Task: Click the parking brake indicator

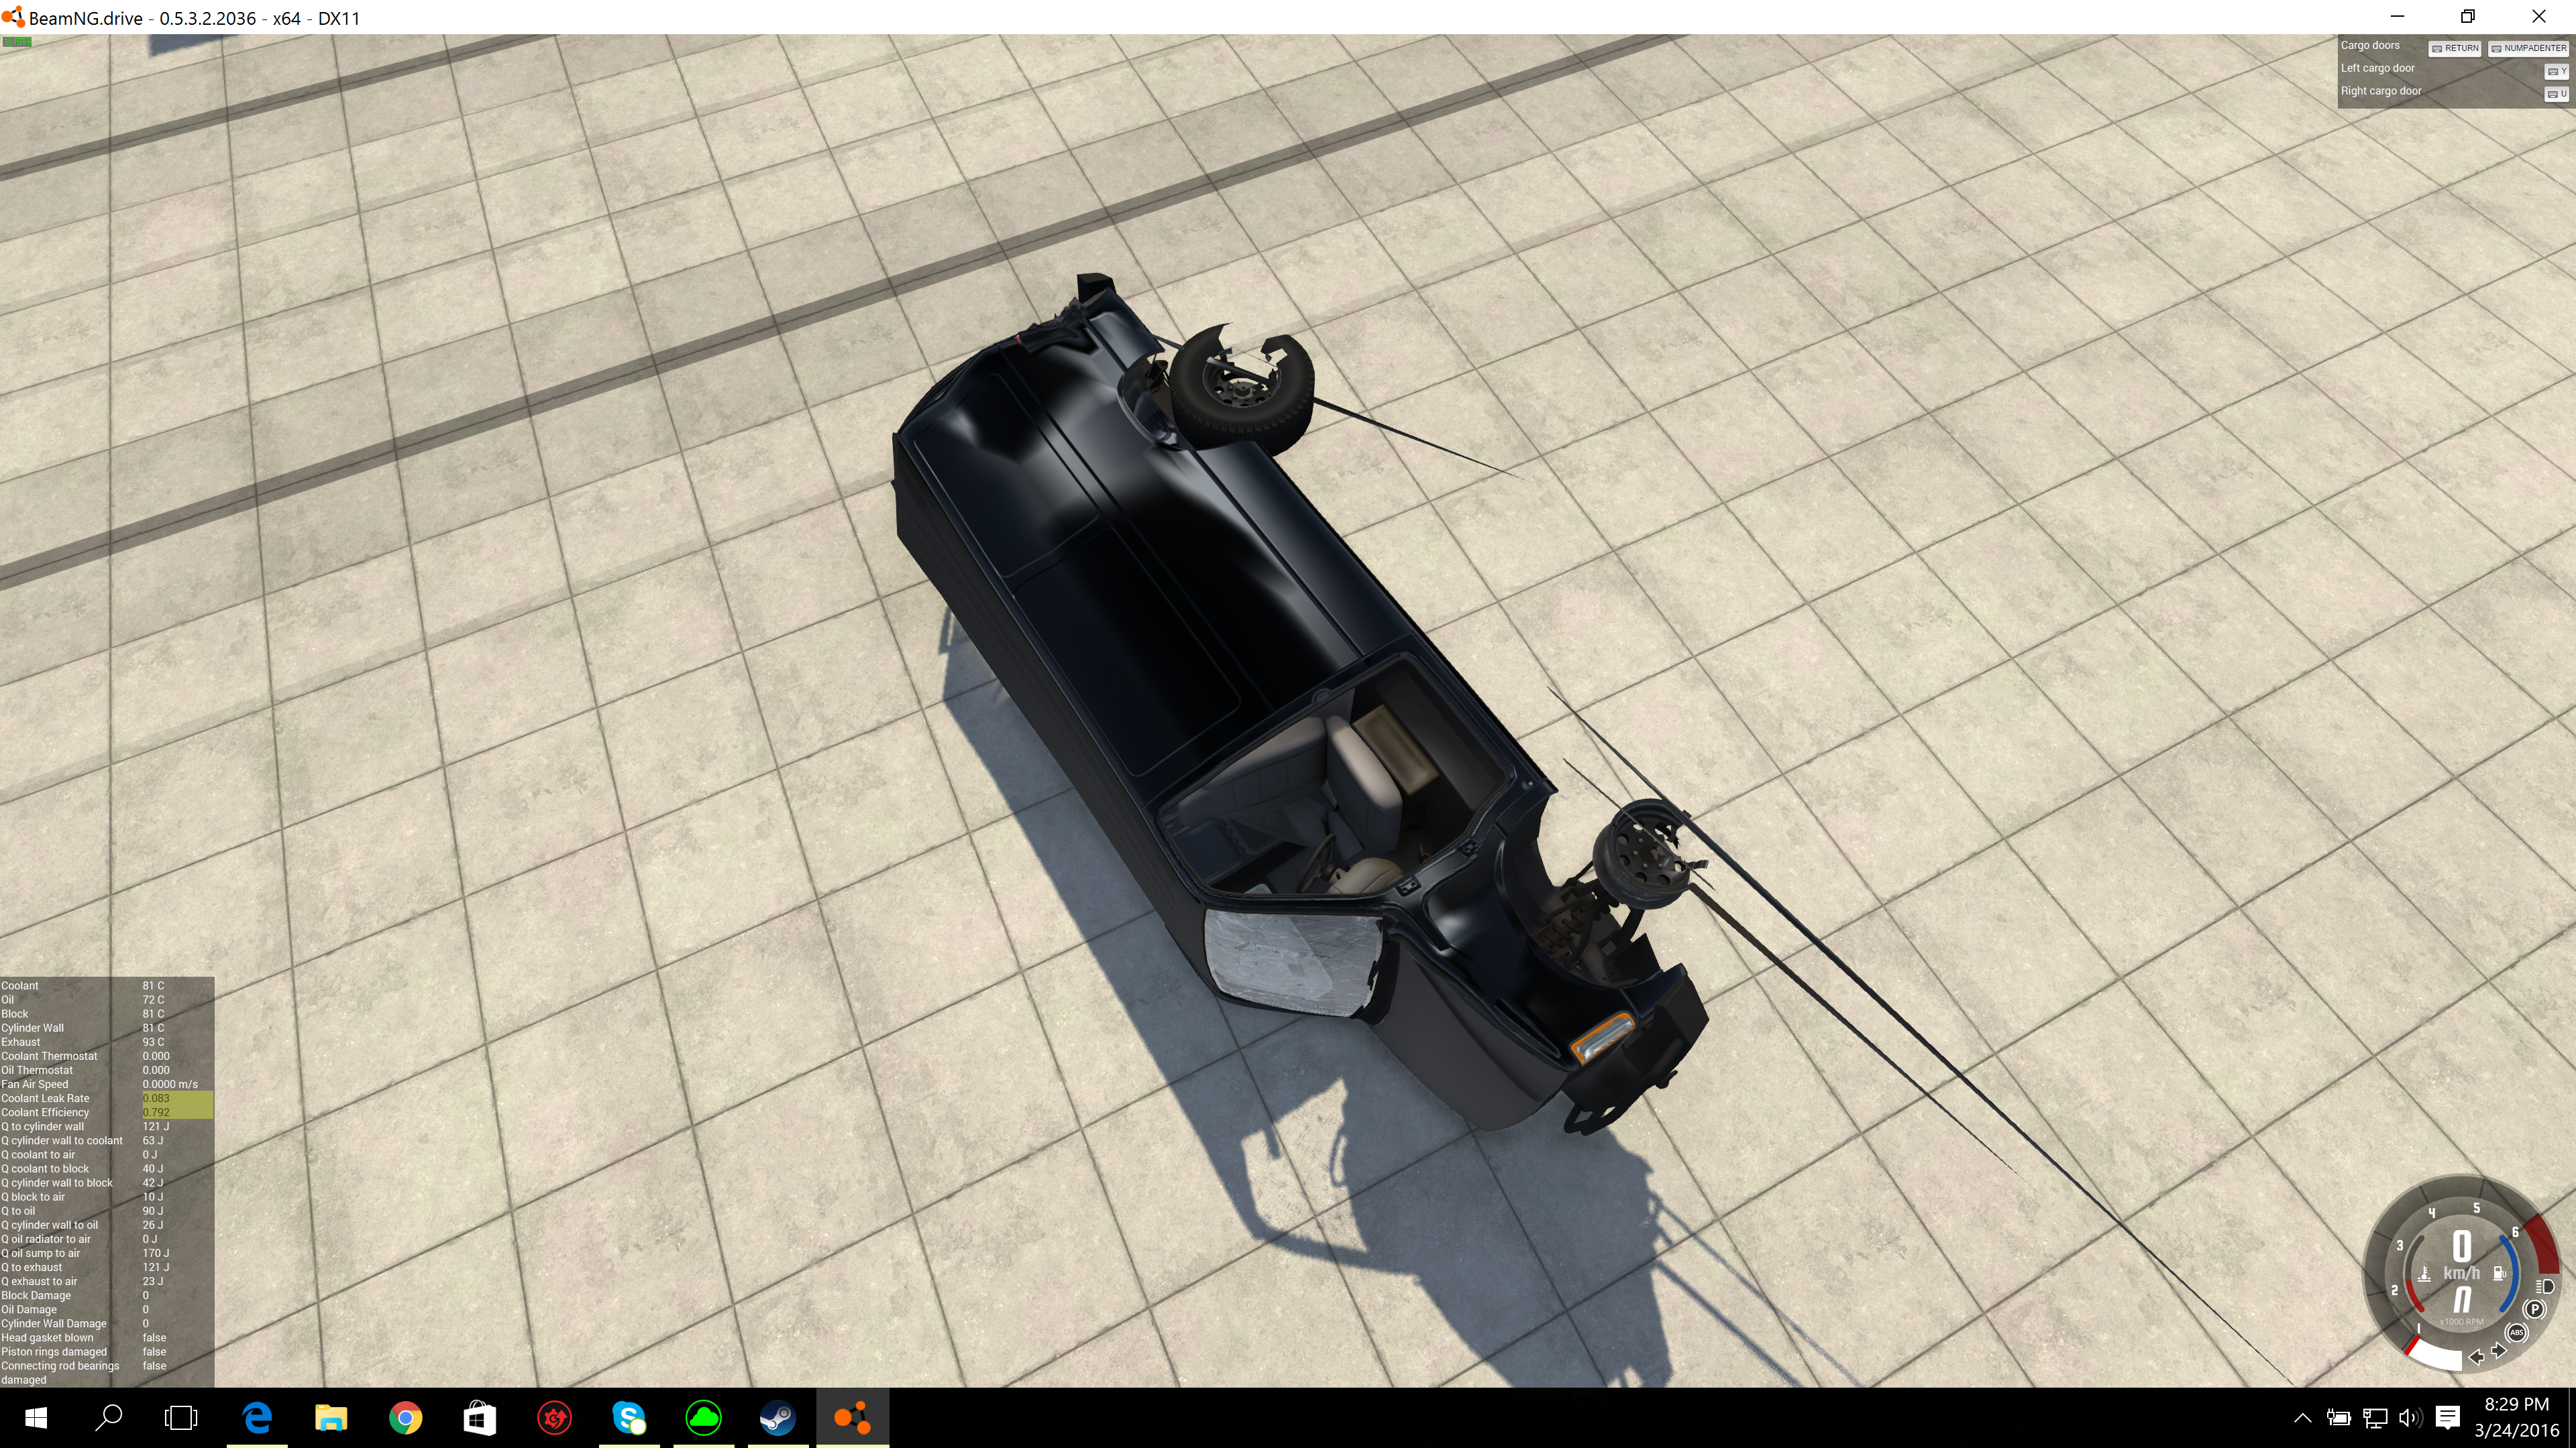Action: [x=2534, y=1309]
